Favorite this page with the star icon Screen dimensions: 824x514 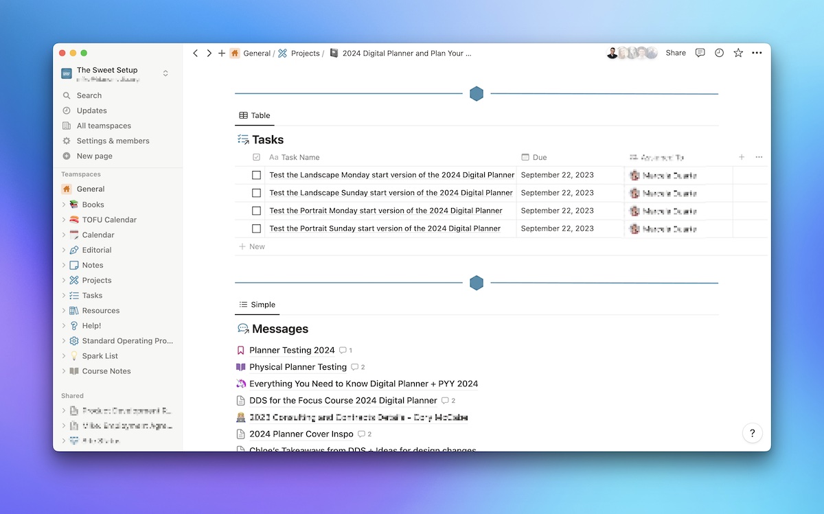click(738, 53)
